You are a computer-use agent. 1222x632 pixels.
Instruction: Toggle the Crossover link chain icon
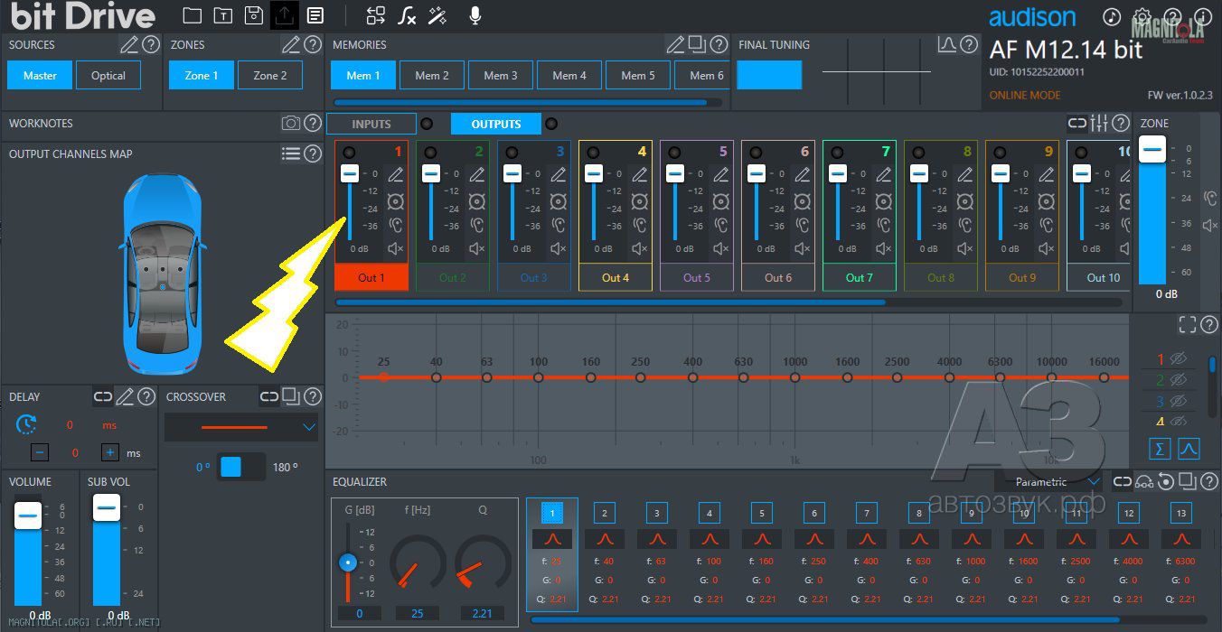[x=269, y=396]
